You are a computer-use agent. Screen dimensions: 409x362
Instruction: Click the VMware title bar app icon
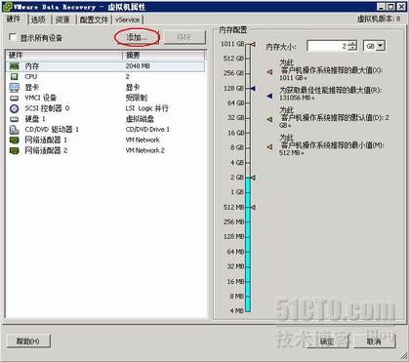pos(7,7)
